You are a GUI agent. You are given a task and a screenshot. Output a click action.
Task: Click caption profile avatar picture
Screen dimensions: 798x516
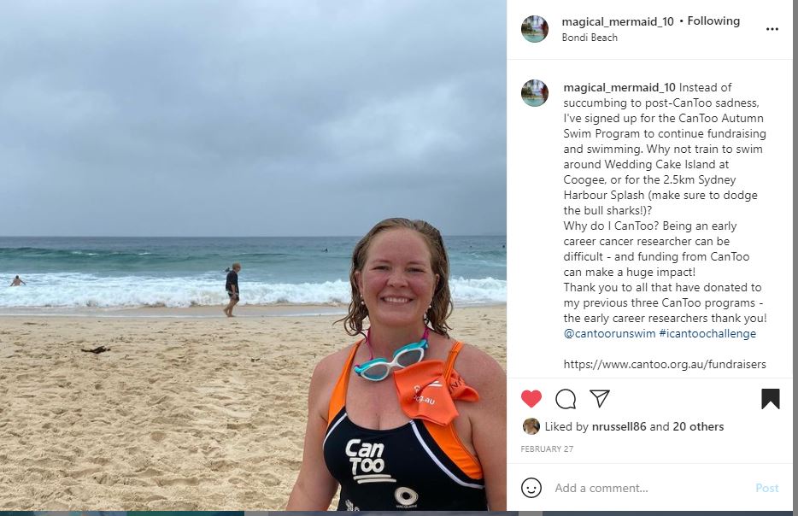coord(535,93)
